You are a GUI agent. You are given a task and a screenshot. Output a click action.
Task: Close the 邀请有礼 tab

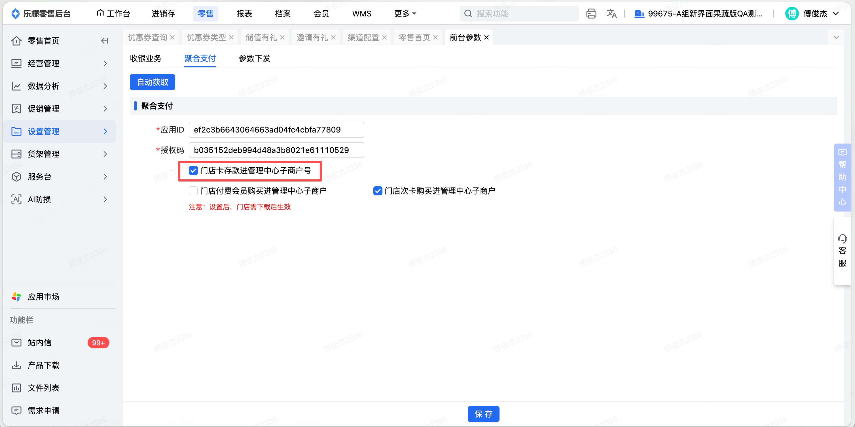333,37
